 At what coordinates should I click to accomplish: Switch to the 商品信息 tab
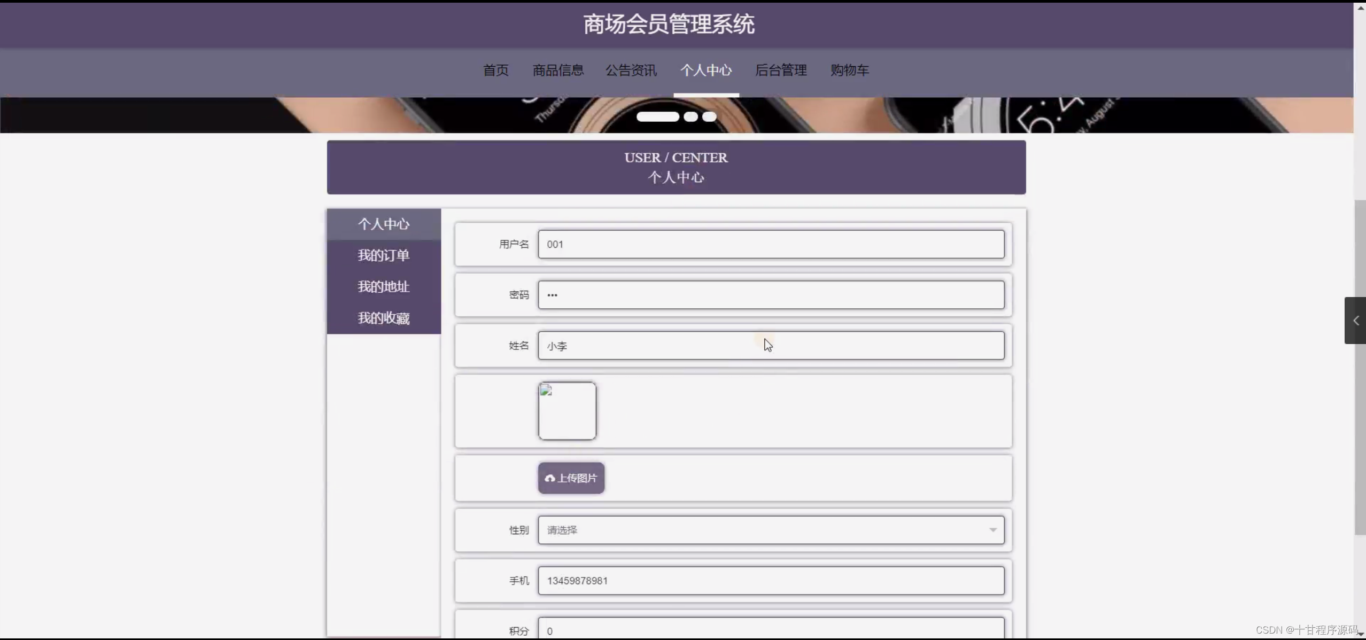pos(557,70)
